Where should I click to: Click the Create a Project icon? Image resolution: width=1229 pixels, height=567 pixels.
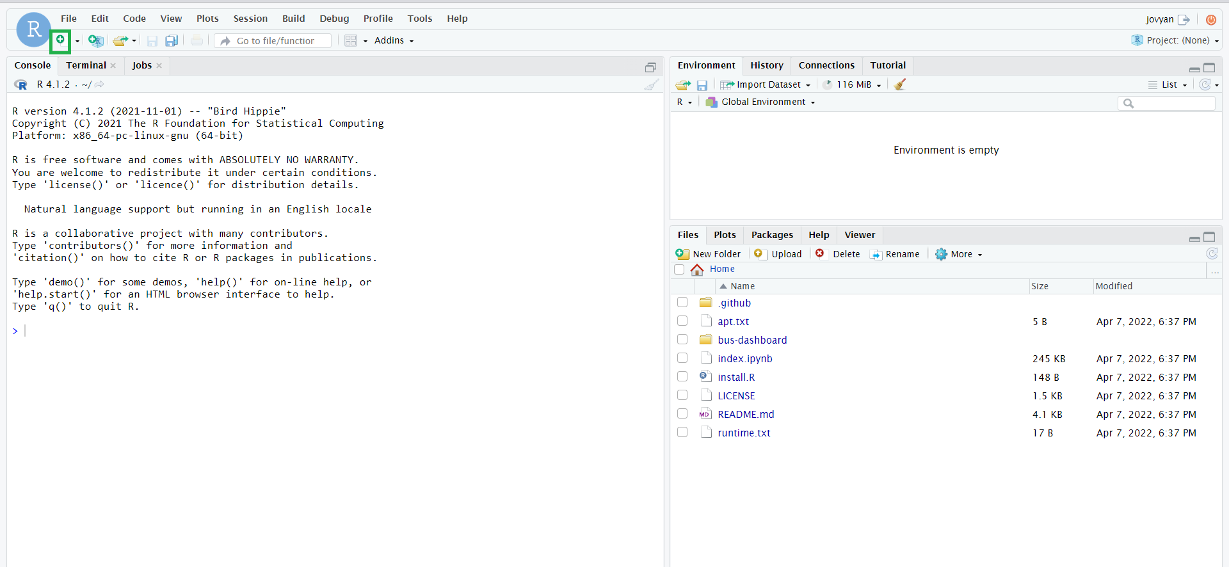(x=95, y=41)
